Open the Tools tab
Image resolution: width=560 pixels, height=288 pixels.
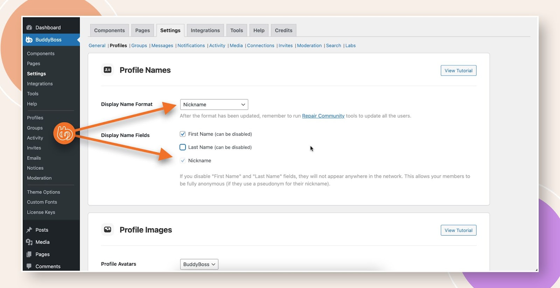click(237, 30)
